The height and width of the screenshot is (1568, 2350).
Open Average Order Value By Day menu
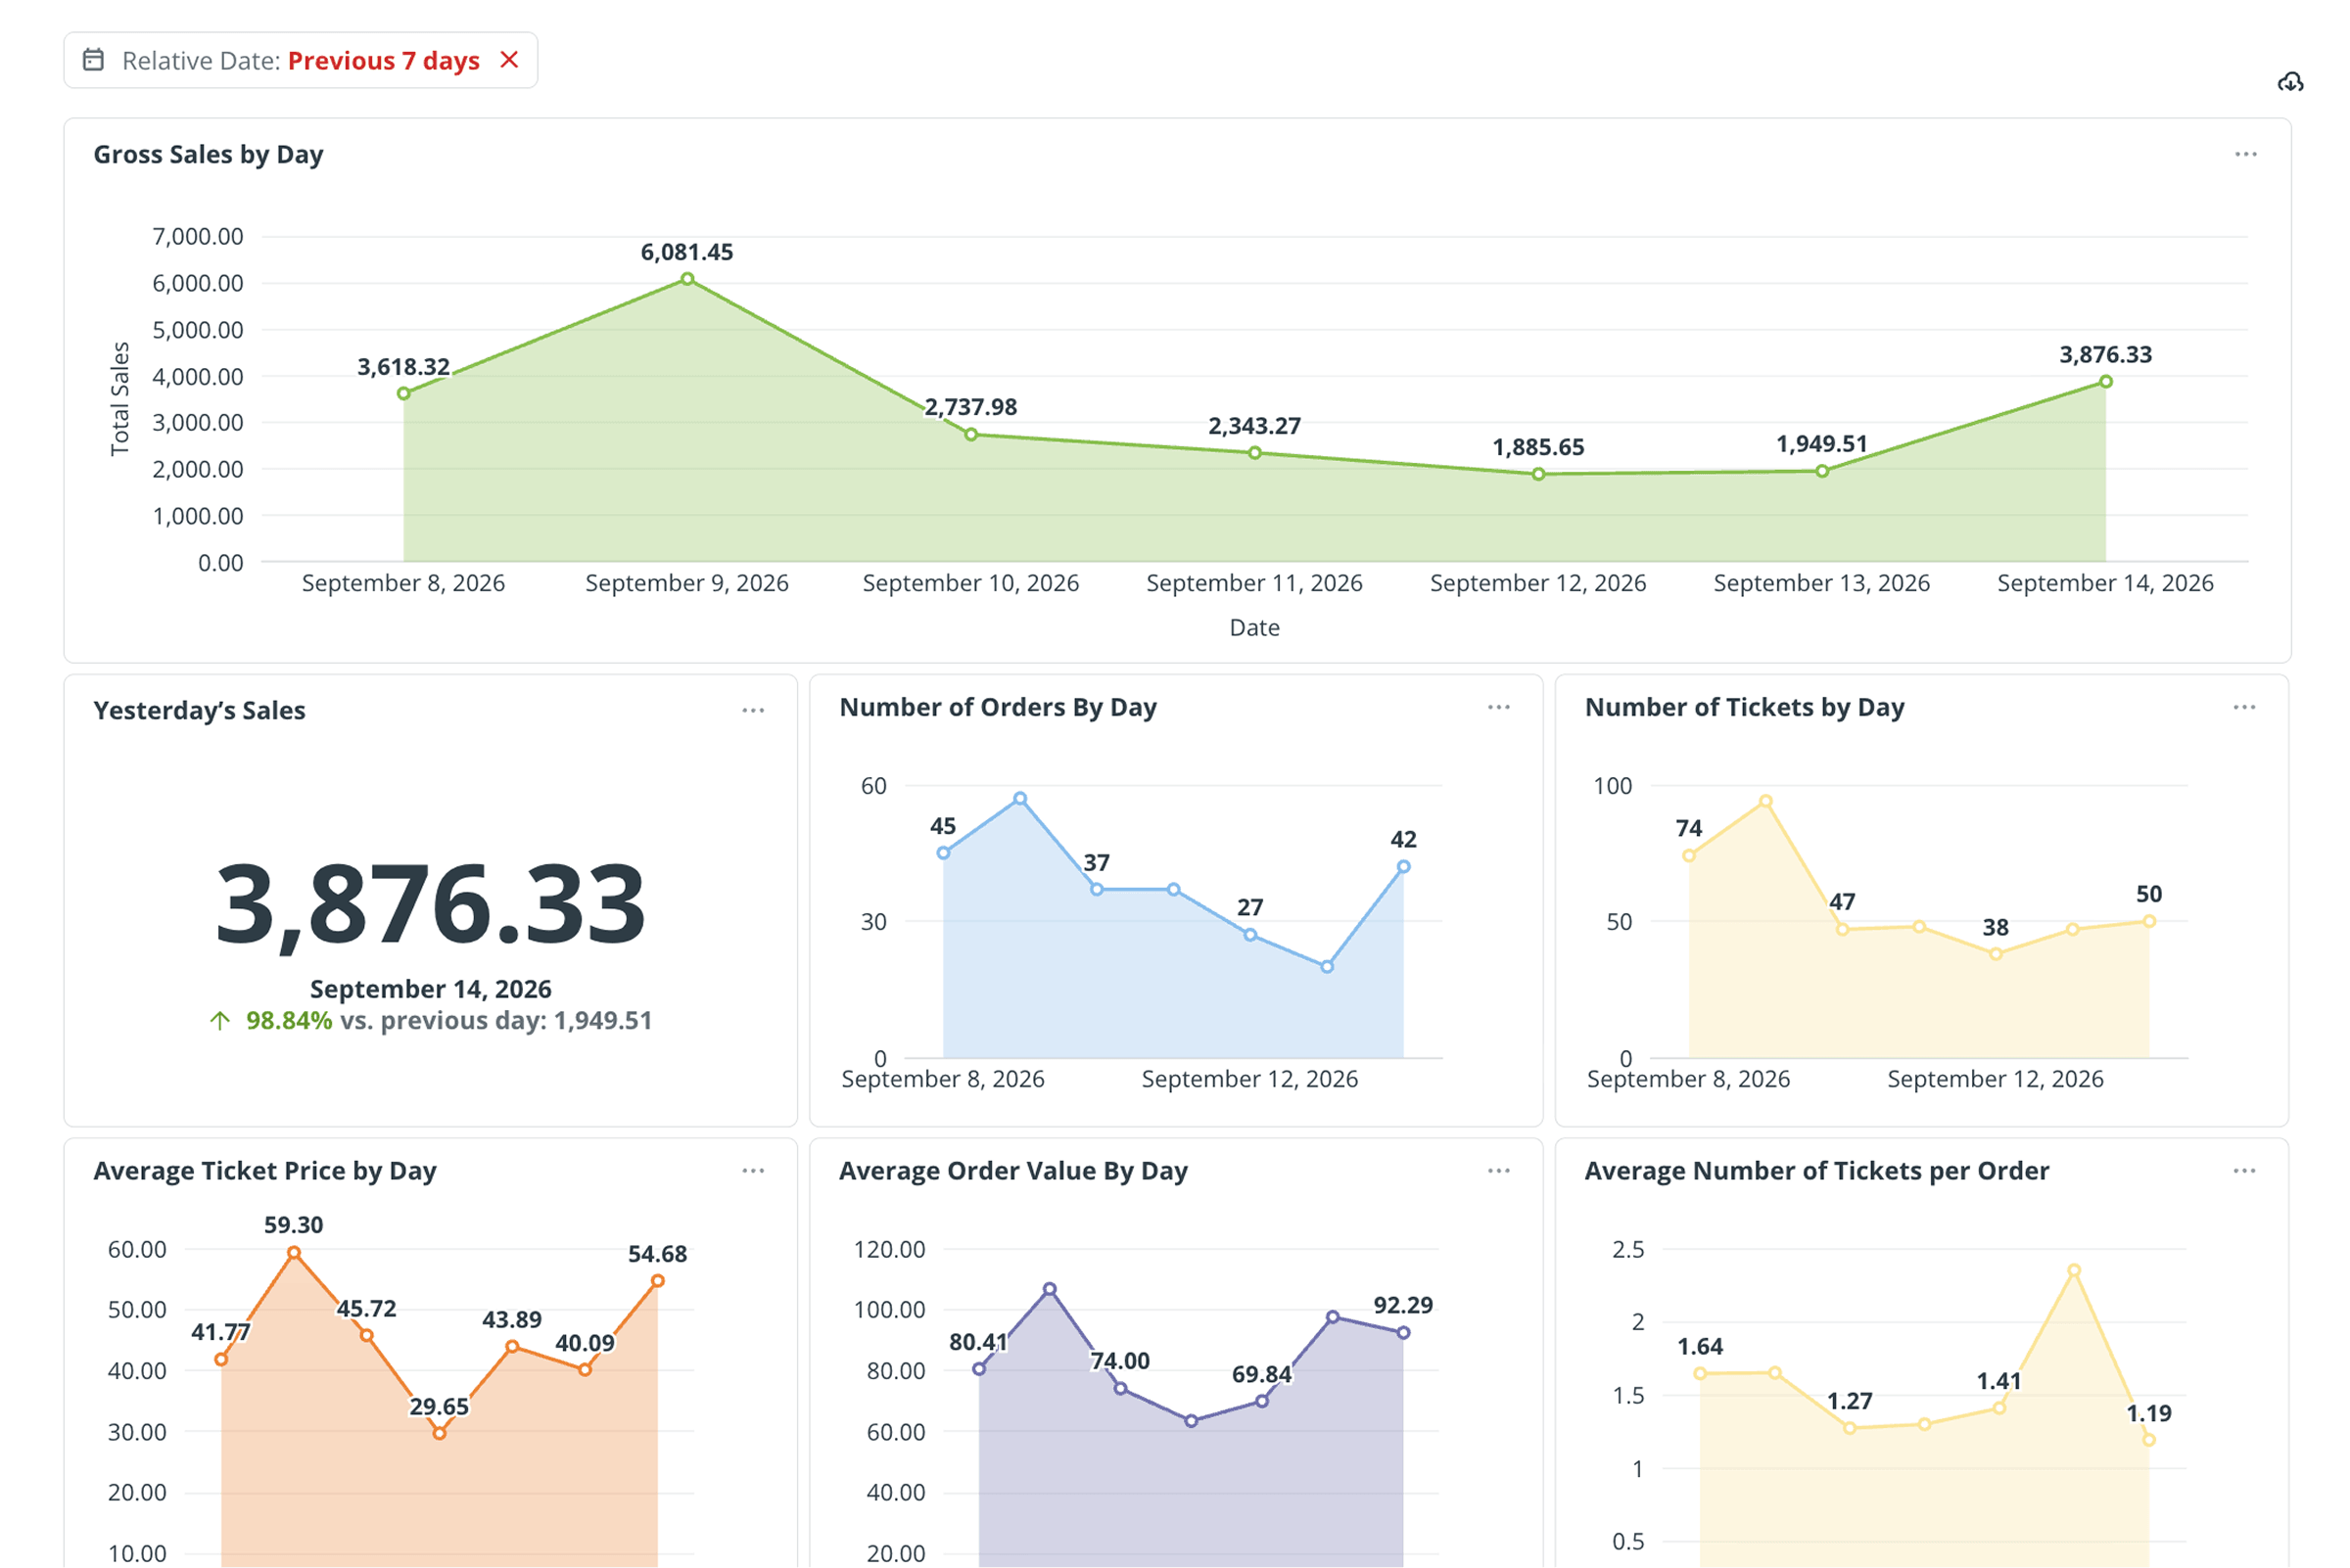pos(1498,1170)
